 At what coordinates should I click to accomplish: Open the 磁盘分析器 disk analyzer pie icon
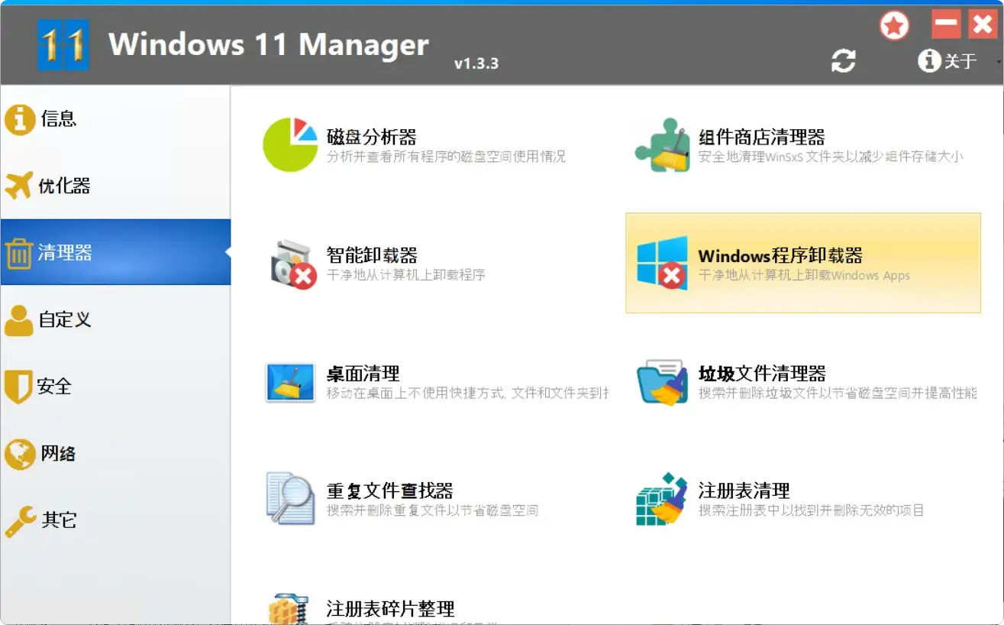[289, 144]
